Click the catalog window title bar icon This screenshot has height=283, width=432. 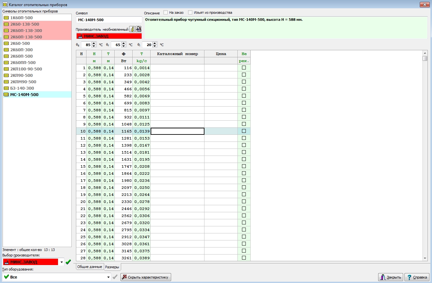coord(5,5)
